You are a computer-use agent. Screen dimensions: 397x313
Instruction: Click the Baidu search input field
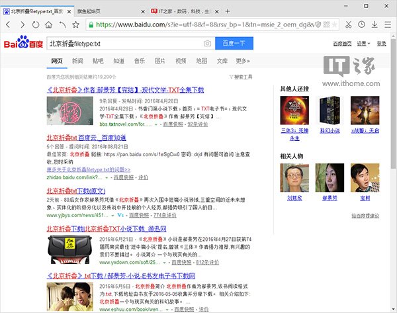pos(122,44)
